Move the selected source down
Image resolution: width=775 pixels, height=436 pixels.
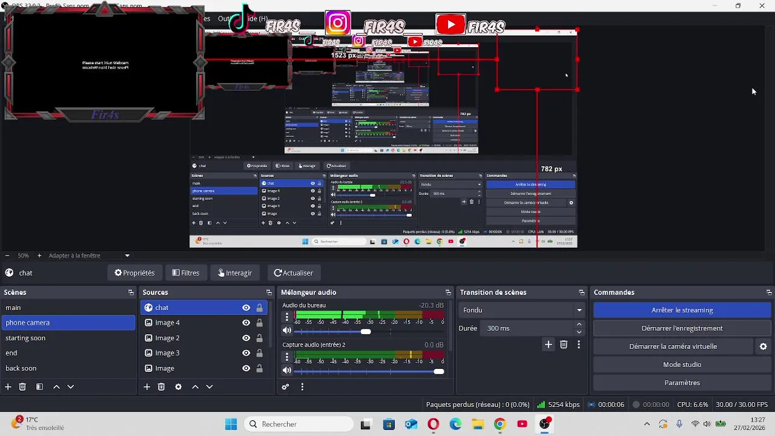coord(209,387)
